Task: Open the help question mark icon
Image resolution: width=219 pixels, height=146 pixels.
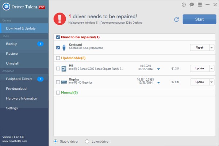Action: click(184, 5)
